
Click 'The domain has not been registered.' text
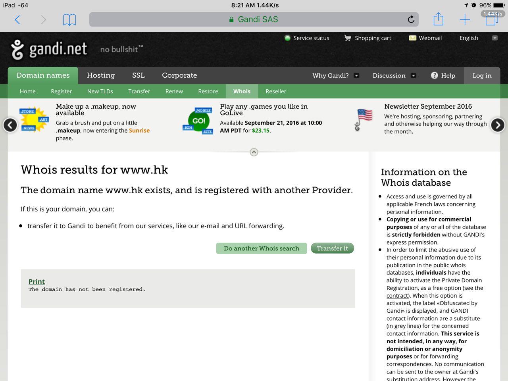87,290
